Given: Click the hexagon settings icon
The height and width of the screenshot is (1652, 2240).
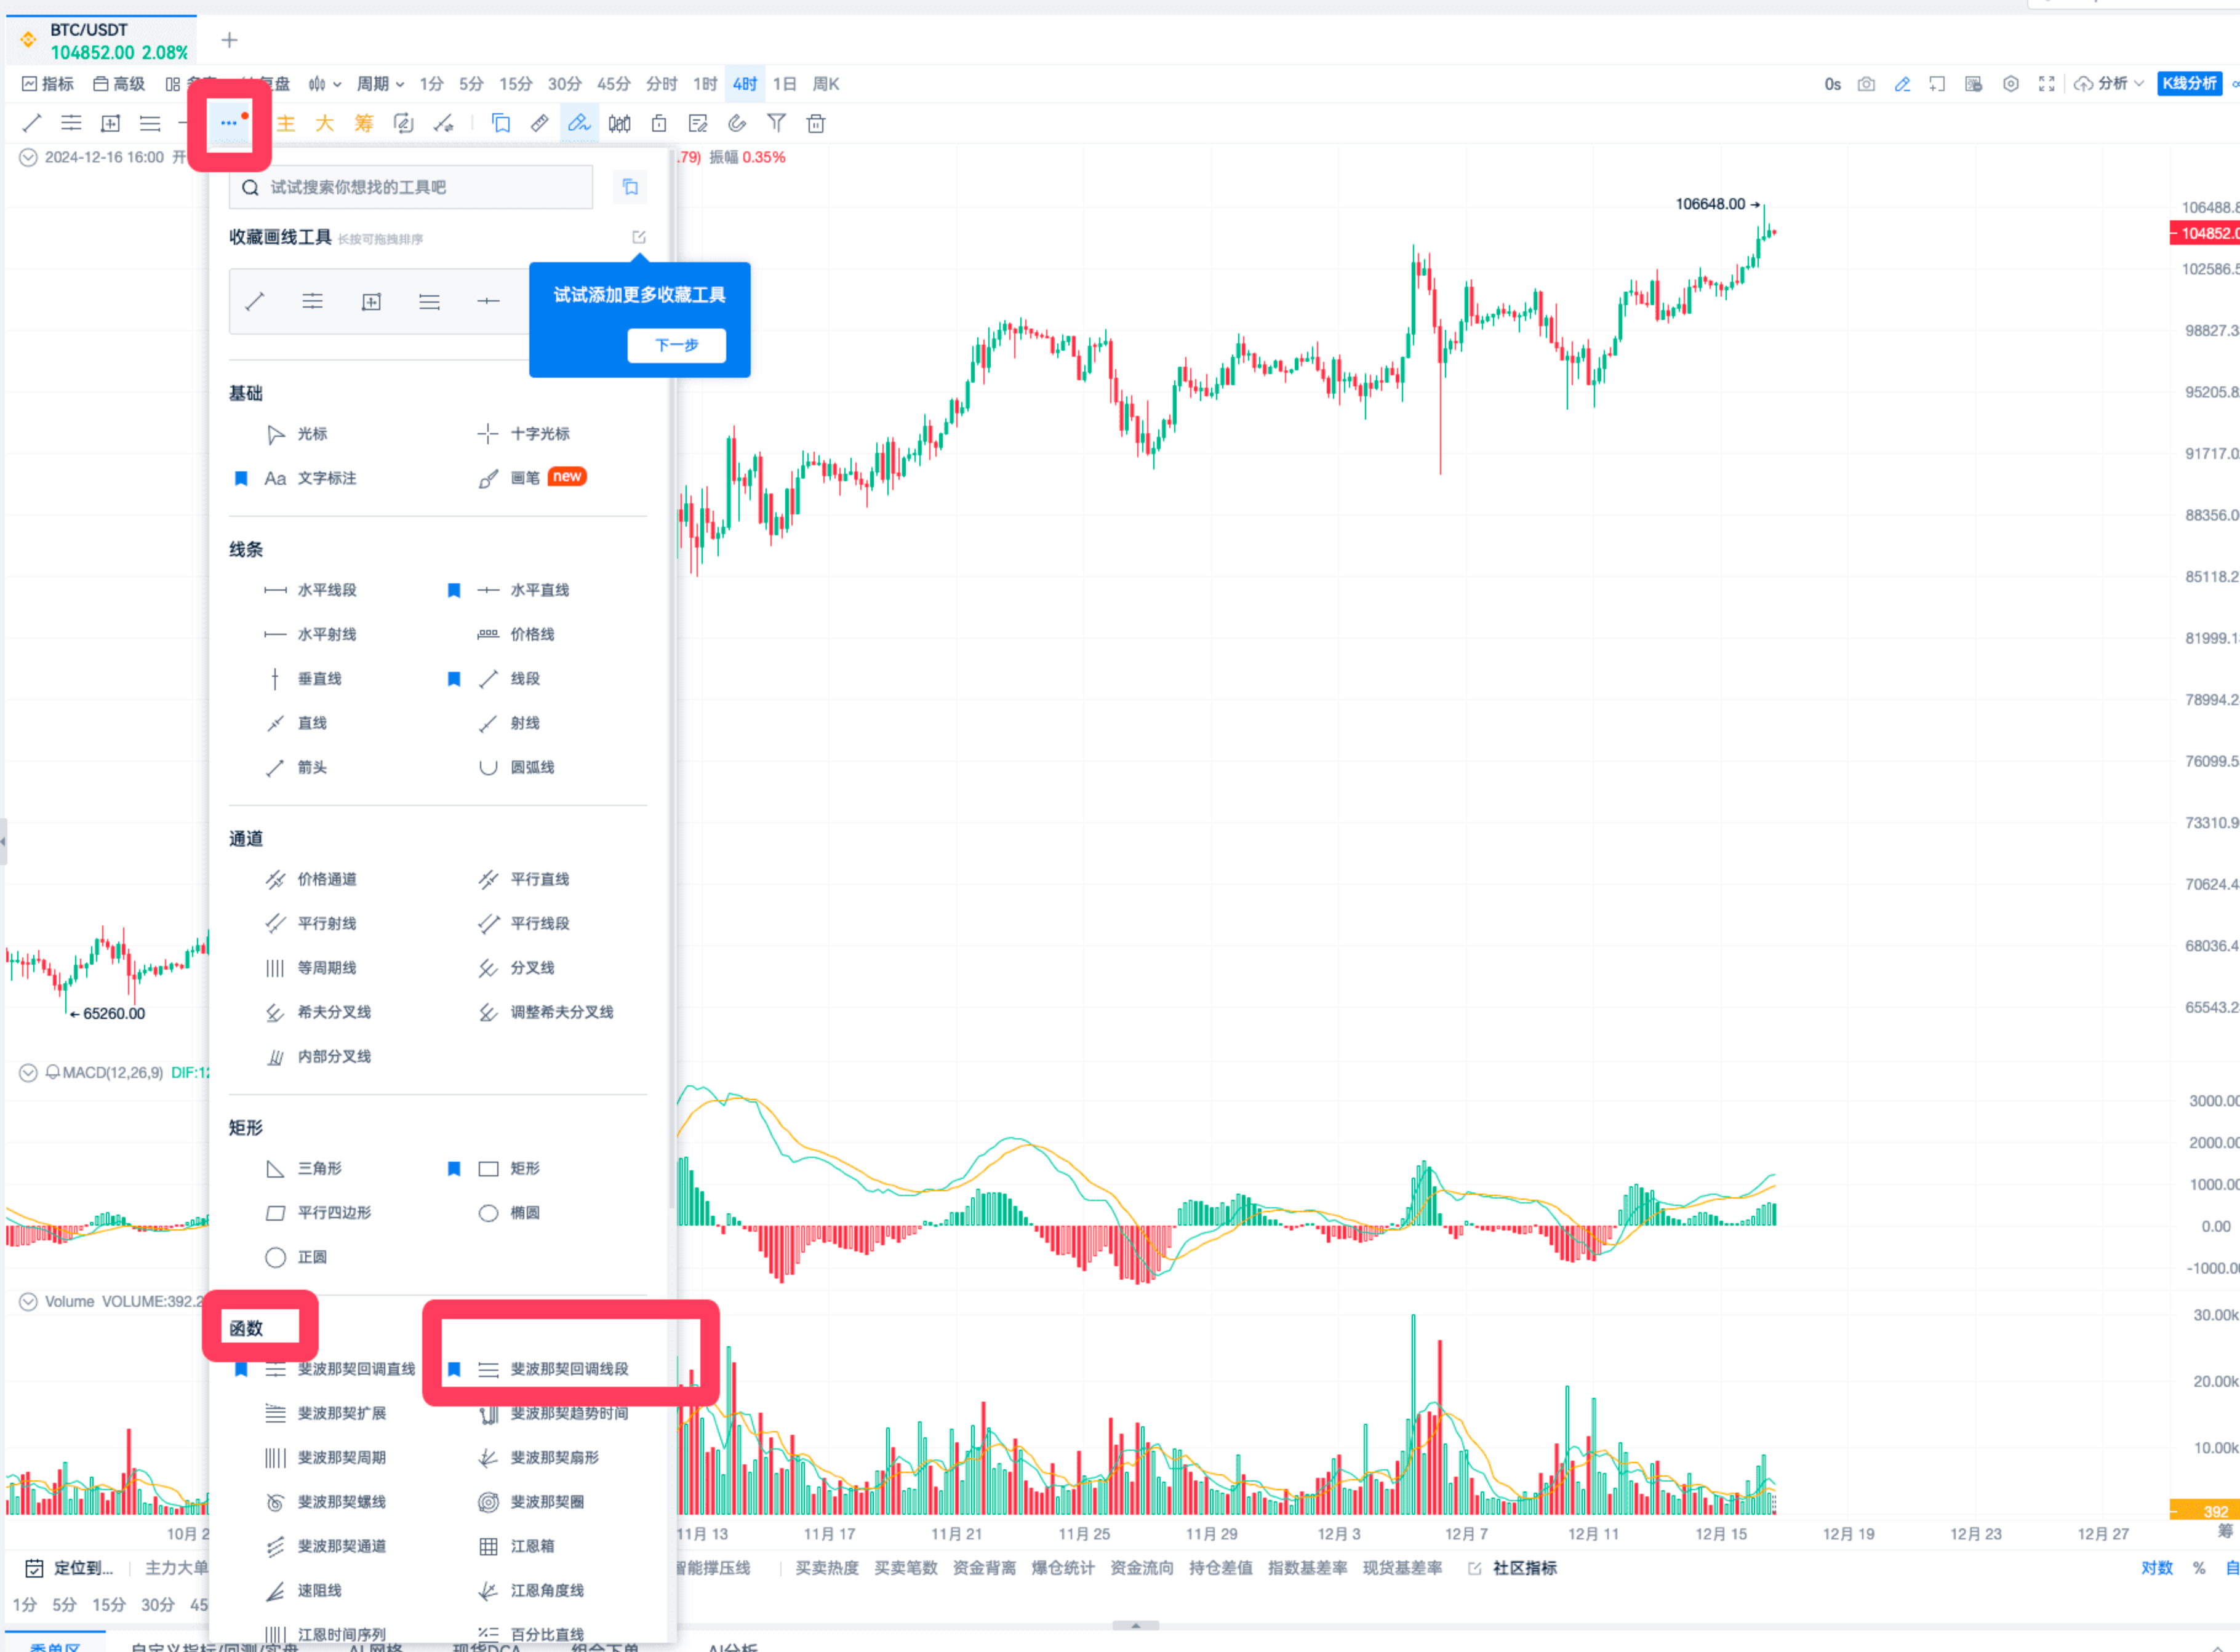Looking at the screenshot, I should pos(2010,84).
